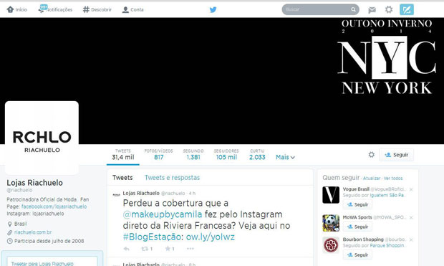Click the search magnifier icon
This screenshot has width=444, height=266.
[353, 9]
